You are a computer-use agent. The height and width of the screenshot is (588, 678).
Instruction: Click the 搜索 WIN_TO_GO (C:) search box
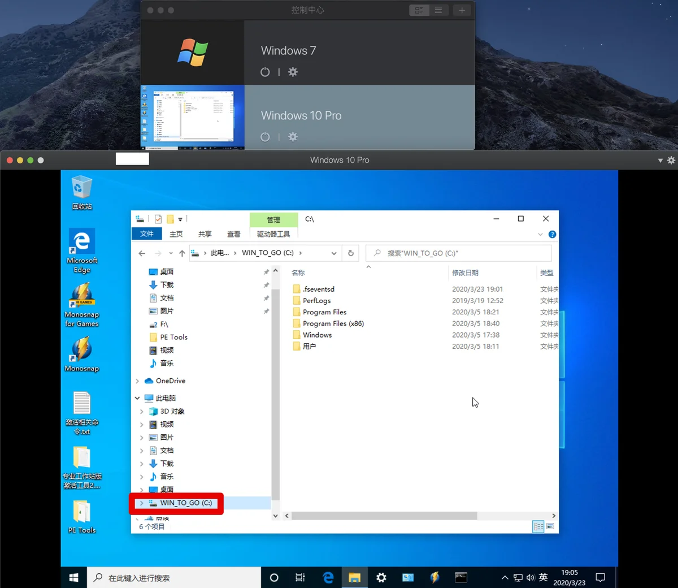(459, 253)
